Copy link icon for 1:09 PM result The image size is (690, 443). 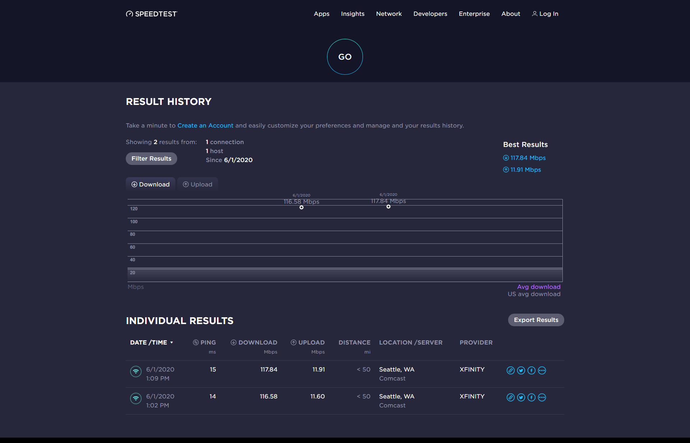tap(510, 370)
